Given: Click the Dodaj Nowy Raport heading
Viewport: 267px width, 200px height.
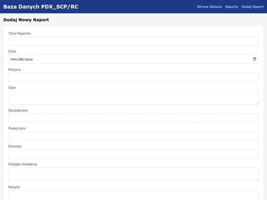Looking at the screenshot, I should [26, 20].
